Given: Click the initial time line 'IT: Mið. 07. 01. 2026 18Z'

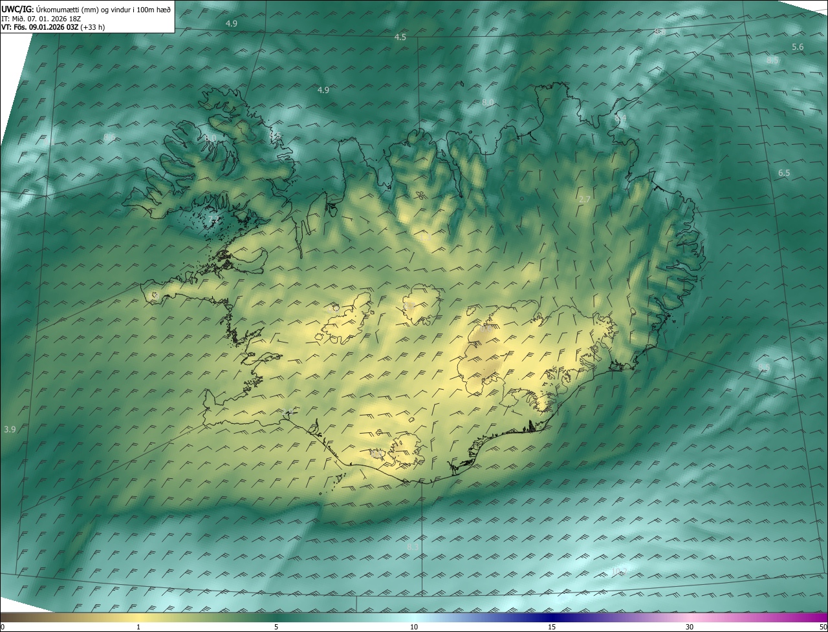Looking at the screenshot, I should click(x=41, y=19).
